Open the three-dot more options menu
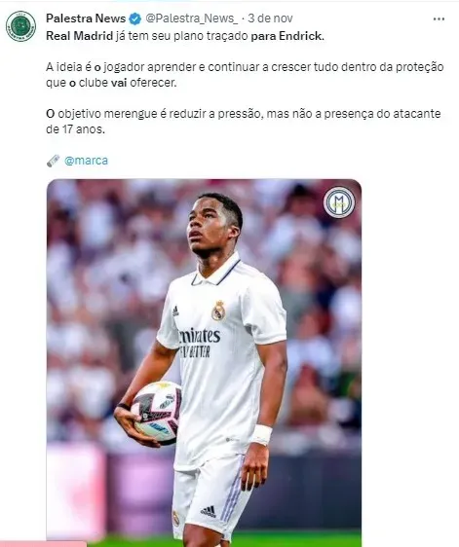Screen dimensions: 459x547 click(x=439, y=18)
